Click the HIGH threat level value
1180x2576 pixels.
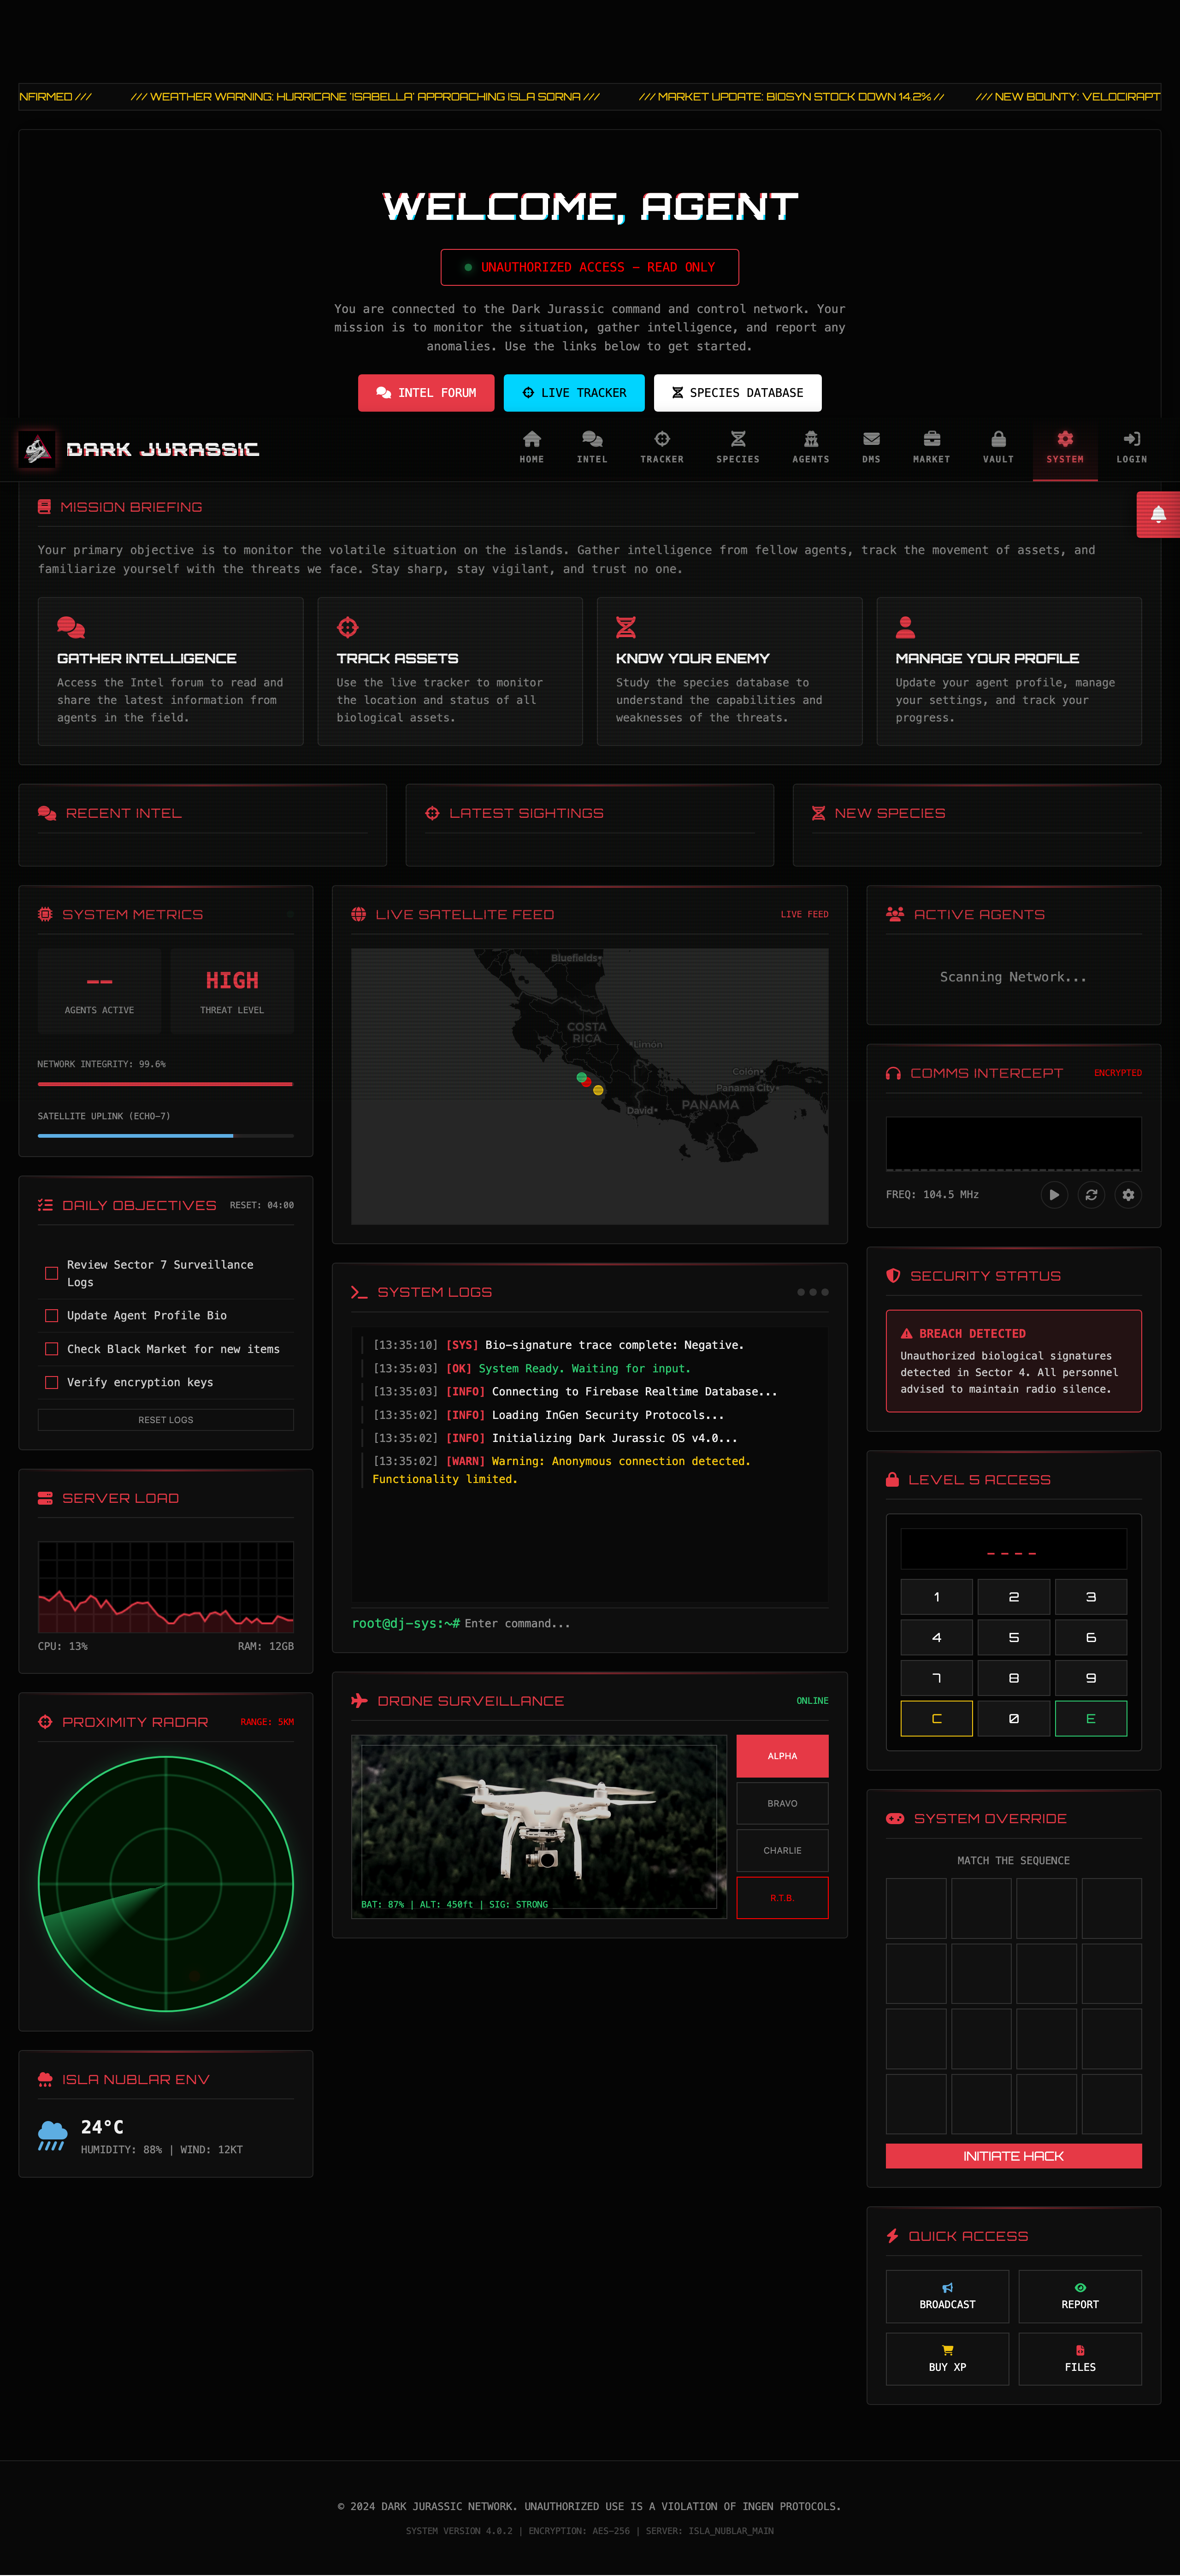pyautogui.click(x=232, y=980)
